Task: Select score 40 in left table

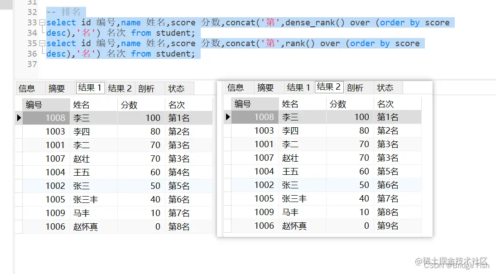Action: tap(141, 199)
